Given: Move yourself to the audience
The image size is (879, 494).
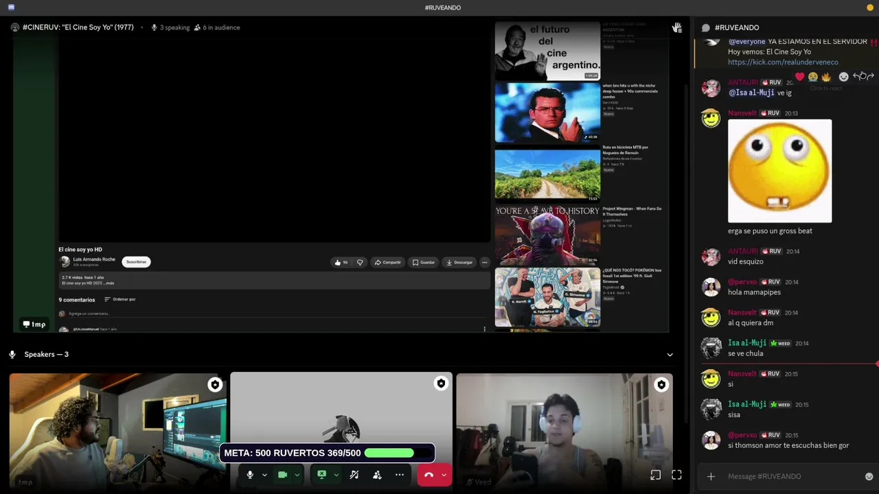Looking at the screenshot, I should tap(377, 475).
